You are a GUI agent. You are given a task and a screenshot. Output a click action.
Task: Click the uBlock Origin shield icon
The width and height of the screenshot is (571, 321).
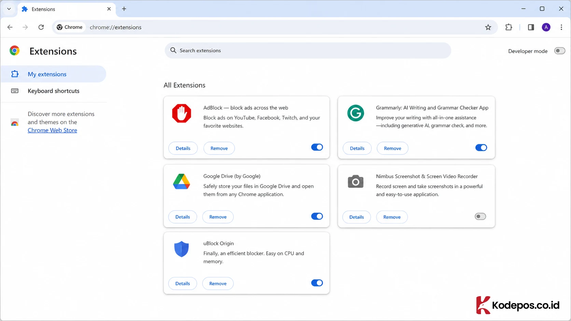click(182, 249)
